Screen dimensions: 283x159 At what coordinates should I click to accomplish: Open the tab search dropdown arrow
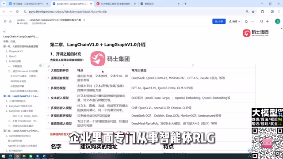(4, 4)
